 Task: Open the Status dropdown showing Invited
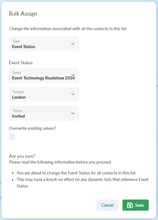pos(44,113)
